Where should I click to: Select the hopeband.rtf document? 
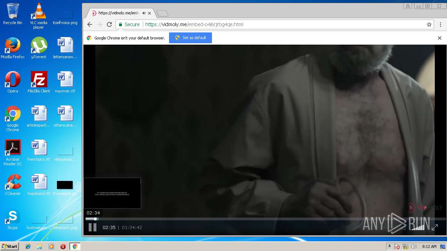[x=38, y=185]
